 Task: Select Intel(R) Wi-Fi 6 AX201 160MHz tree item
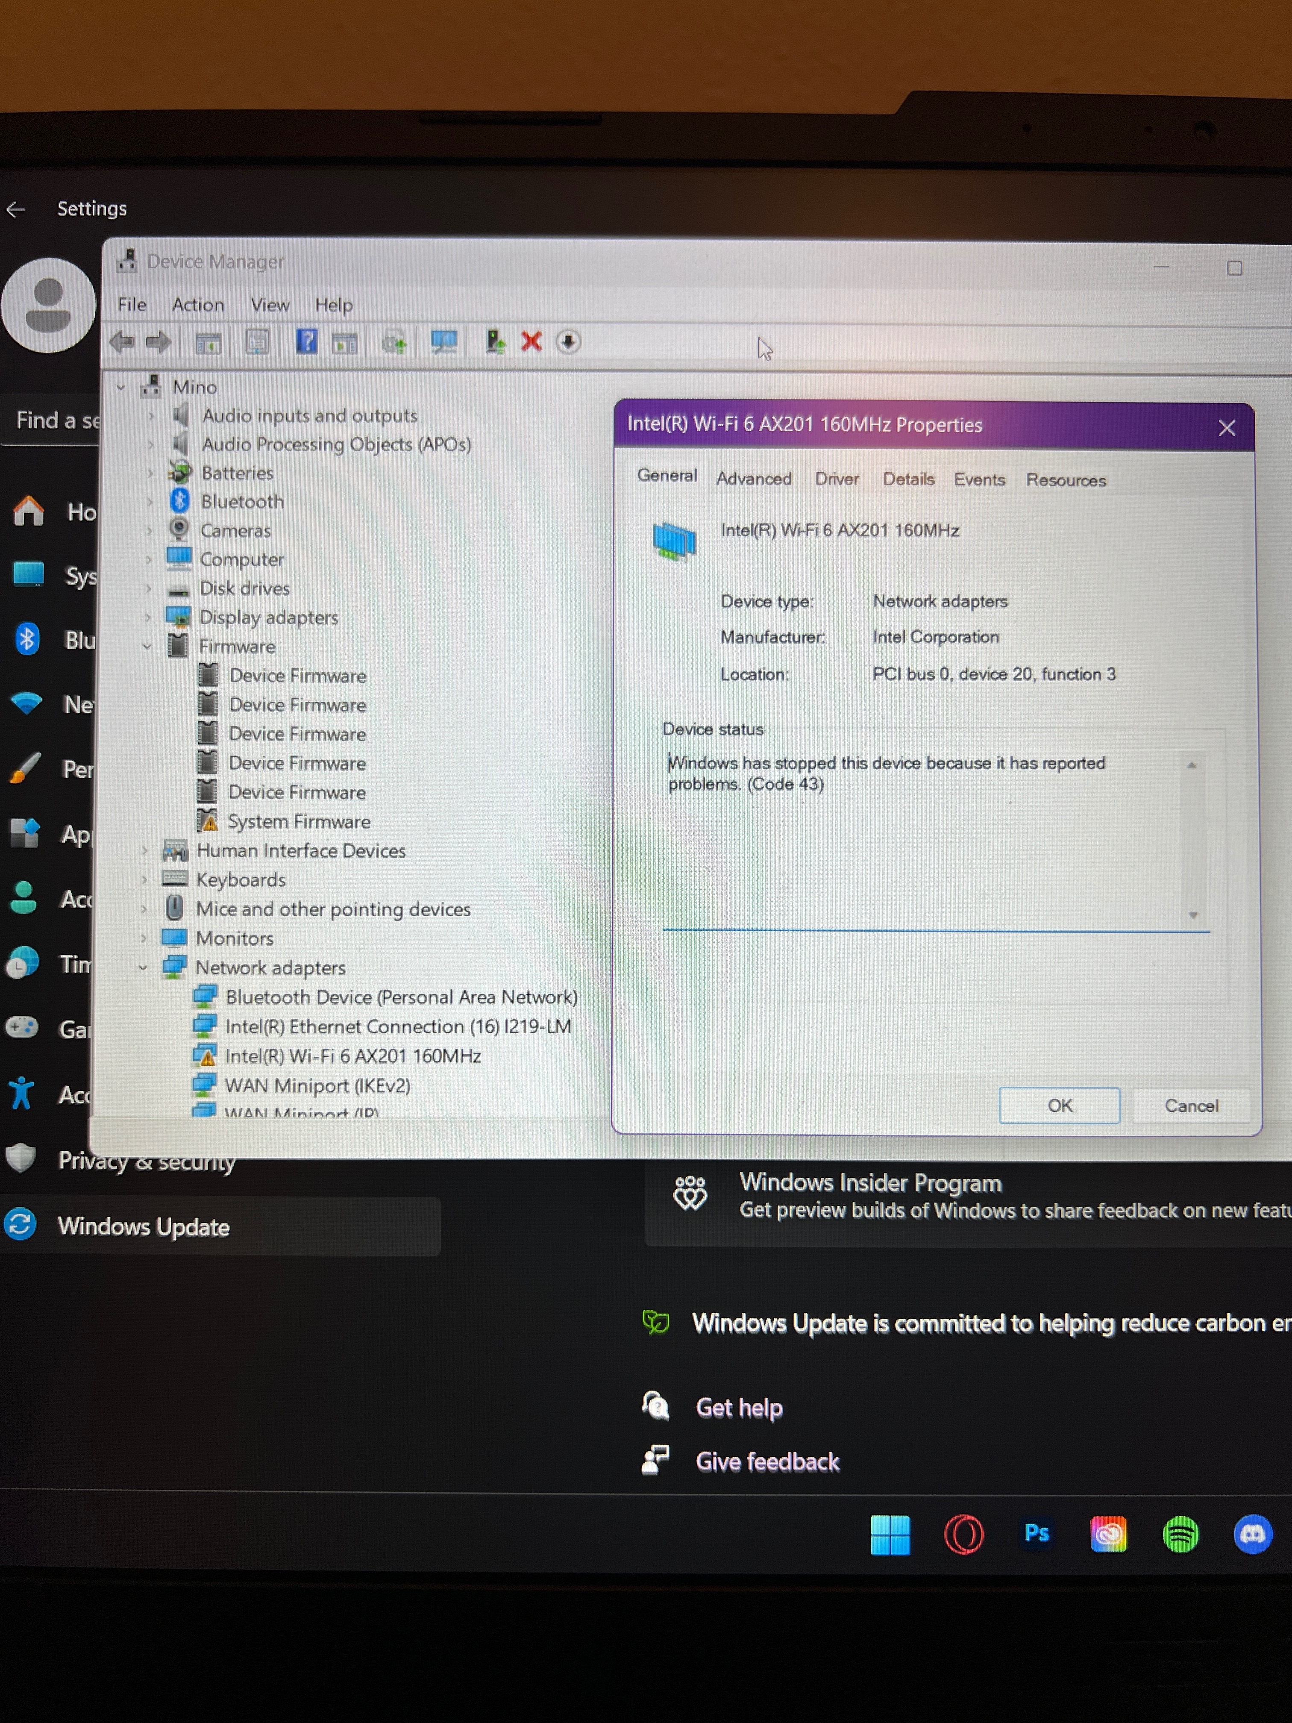click(352, 1056)
